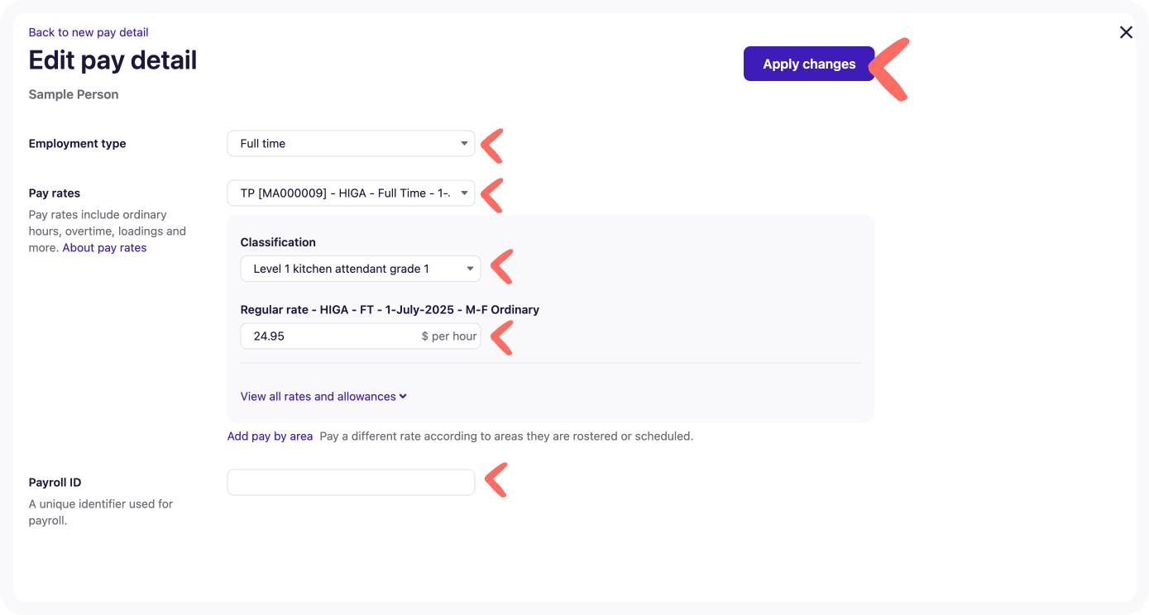
Task: Click the chevron beside View all rates
Action: (403, 396)
